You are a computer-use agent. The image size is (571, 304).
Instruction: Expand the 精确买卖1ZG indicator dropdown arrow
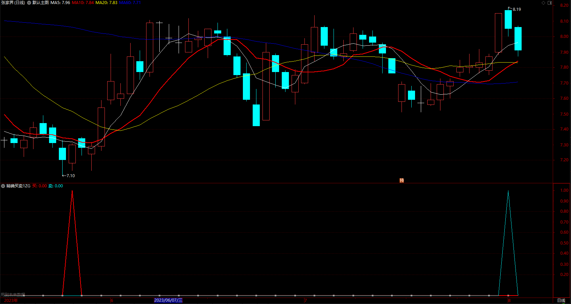coord(3,186)
